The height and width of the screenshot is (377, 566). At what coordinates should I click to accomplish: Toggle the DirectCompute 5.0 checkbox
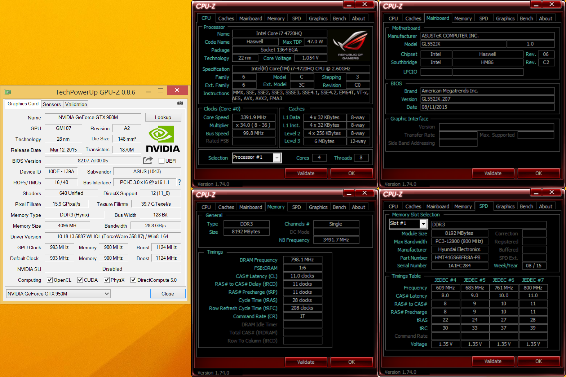[x=133, y=280]
